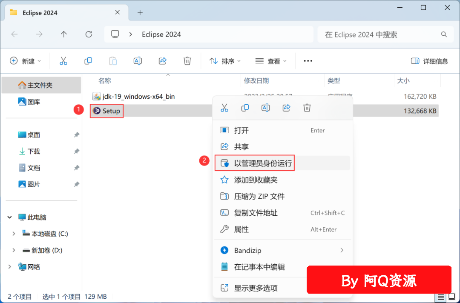Click the This PC monitor icon in the address bar

[115, 34]
